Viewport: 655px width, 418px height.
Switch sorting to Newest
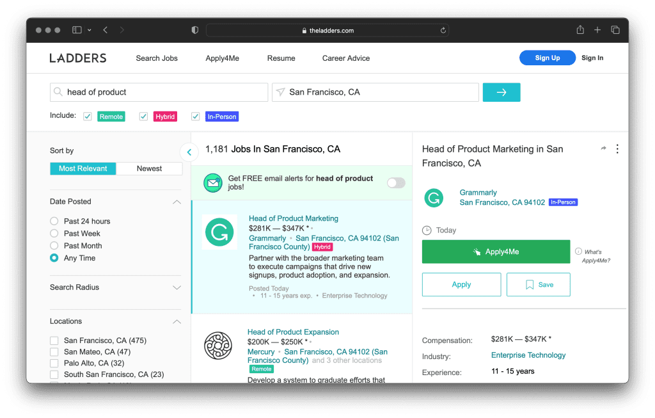[149, 168]
